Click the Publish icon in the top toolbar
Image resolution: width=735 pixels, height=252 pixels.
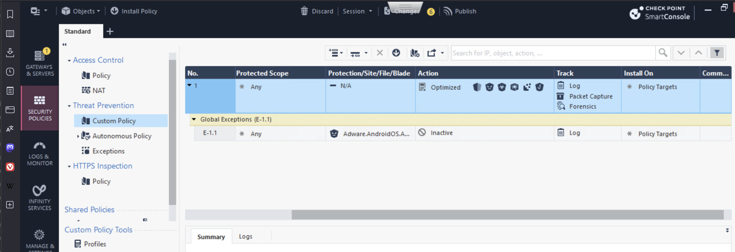click(447, 11)
